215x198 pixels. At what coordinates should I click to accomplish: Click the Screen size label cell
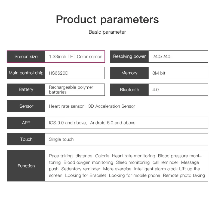tap(26, 57)
